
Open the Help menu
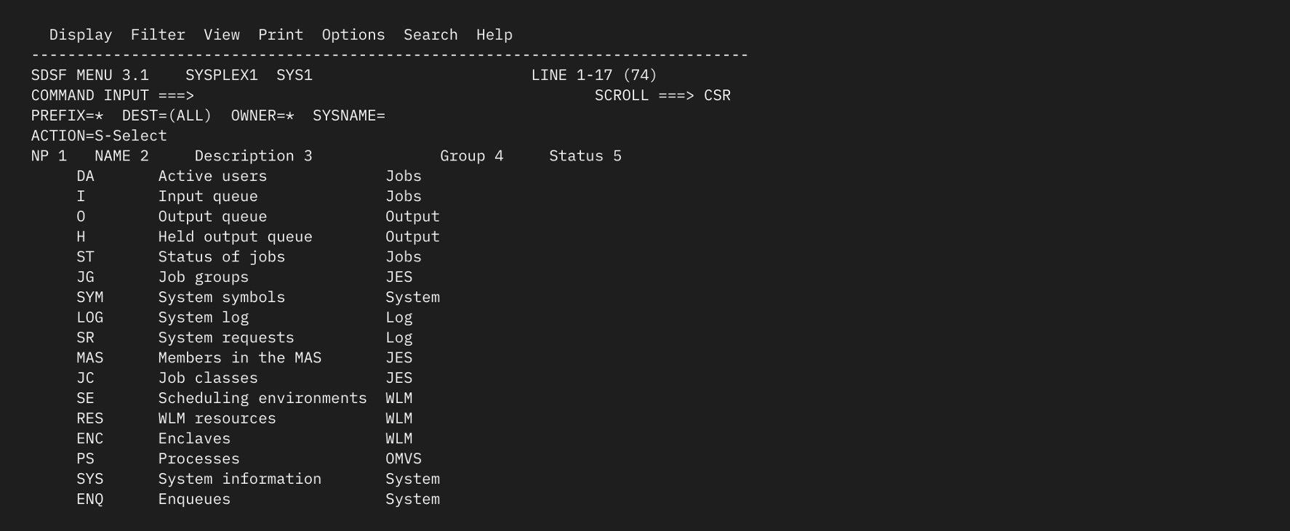[x=494, y=34]
